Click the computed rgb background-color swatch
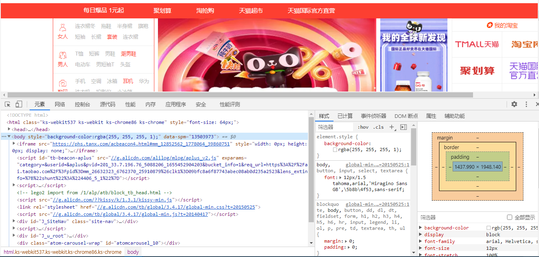The image size is (539, 257). coord(488,228)
